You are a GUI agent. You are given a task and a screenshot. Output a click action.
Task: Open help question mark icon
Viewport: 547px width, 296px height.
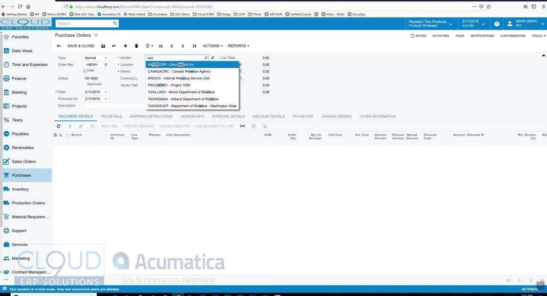coord(497,24)
